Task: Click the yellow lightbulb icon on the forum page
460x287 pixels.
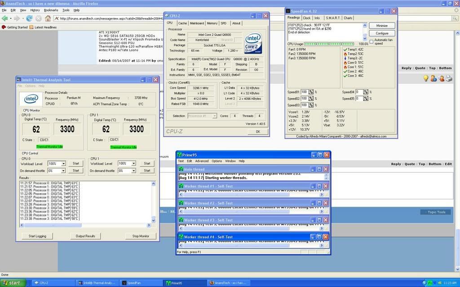Action: (x=426, y=78)
